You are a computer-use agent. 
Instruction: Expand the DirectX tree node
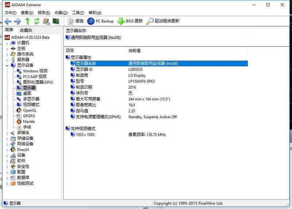(x=7, y=150)
